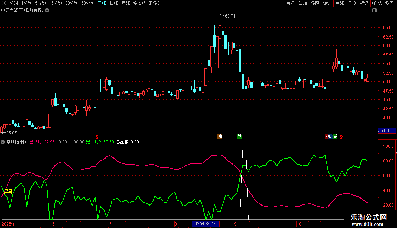Click the 榜 event marker
Image resolution: width=397 pixels, height=228 pixels.
coord(220,136)
